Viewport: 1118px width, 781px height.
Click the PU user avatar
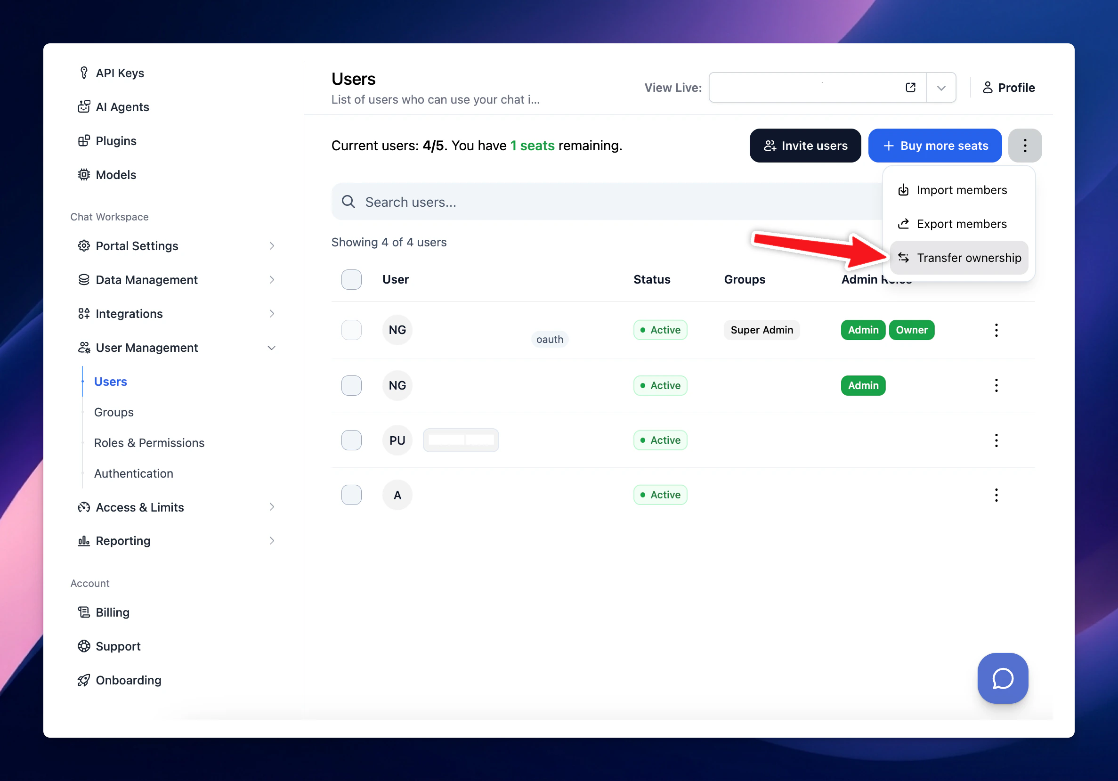(x=397, y=440)
